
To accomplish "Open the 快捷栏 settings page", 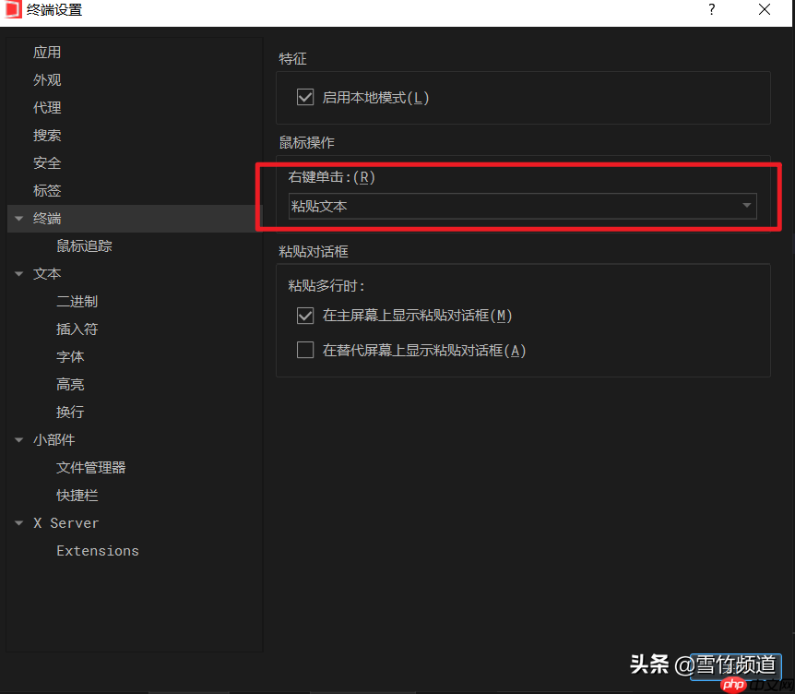I will pos(77,496).
